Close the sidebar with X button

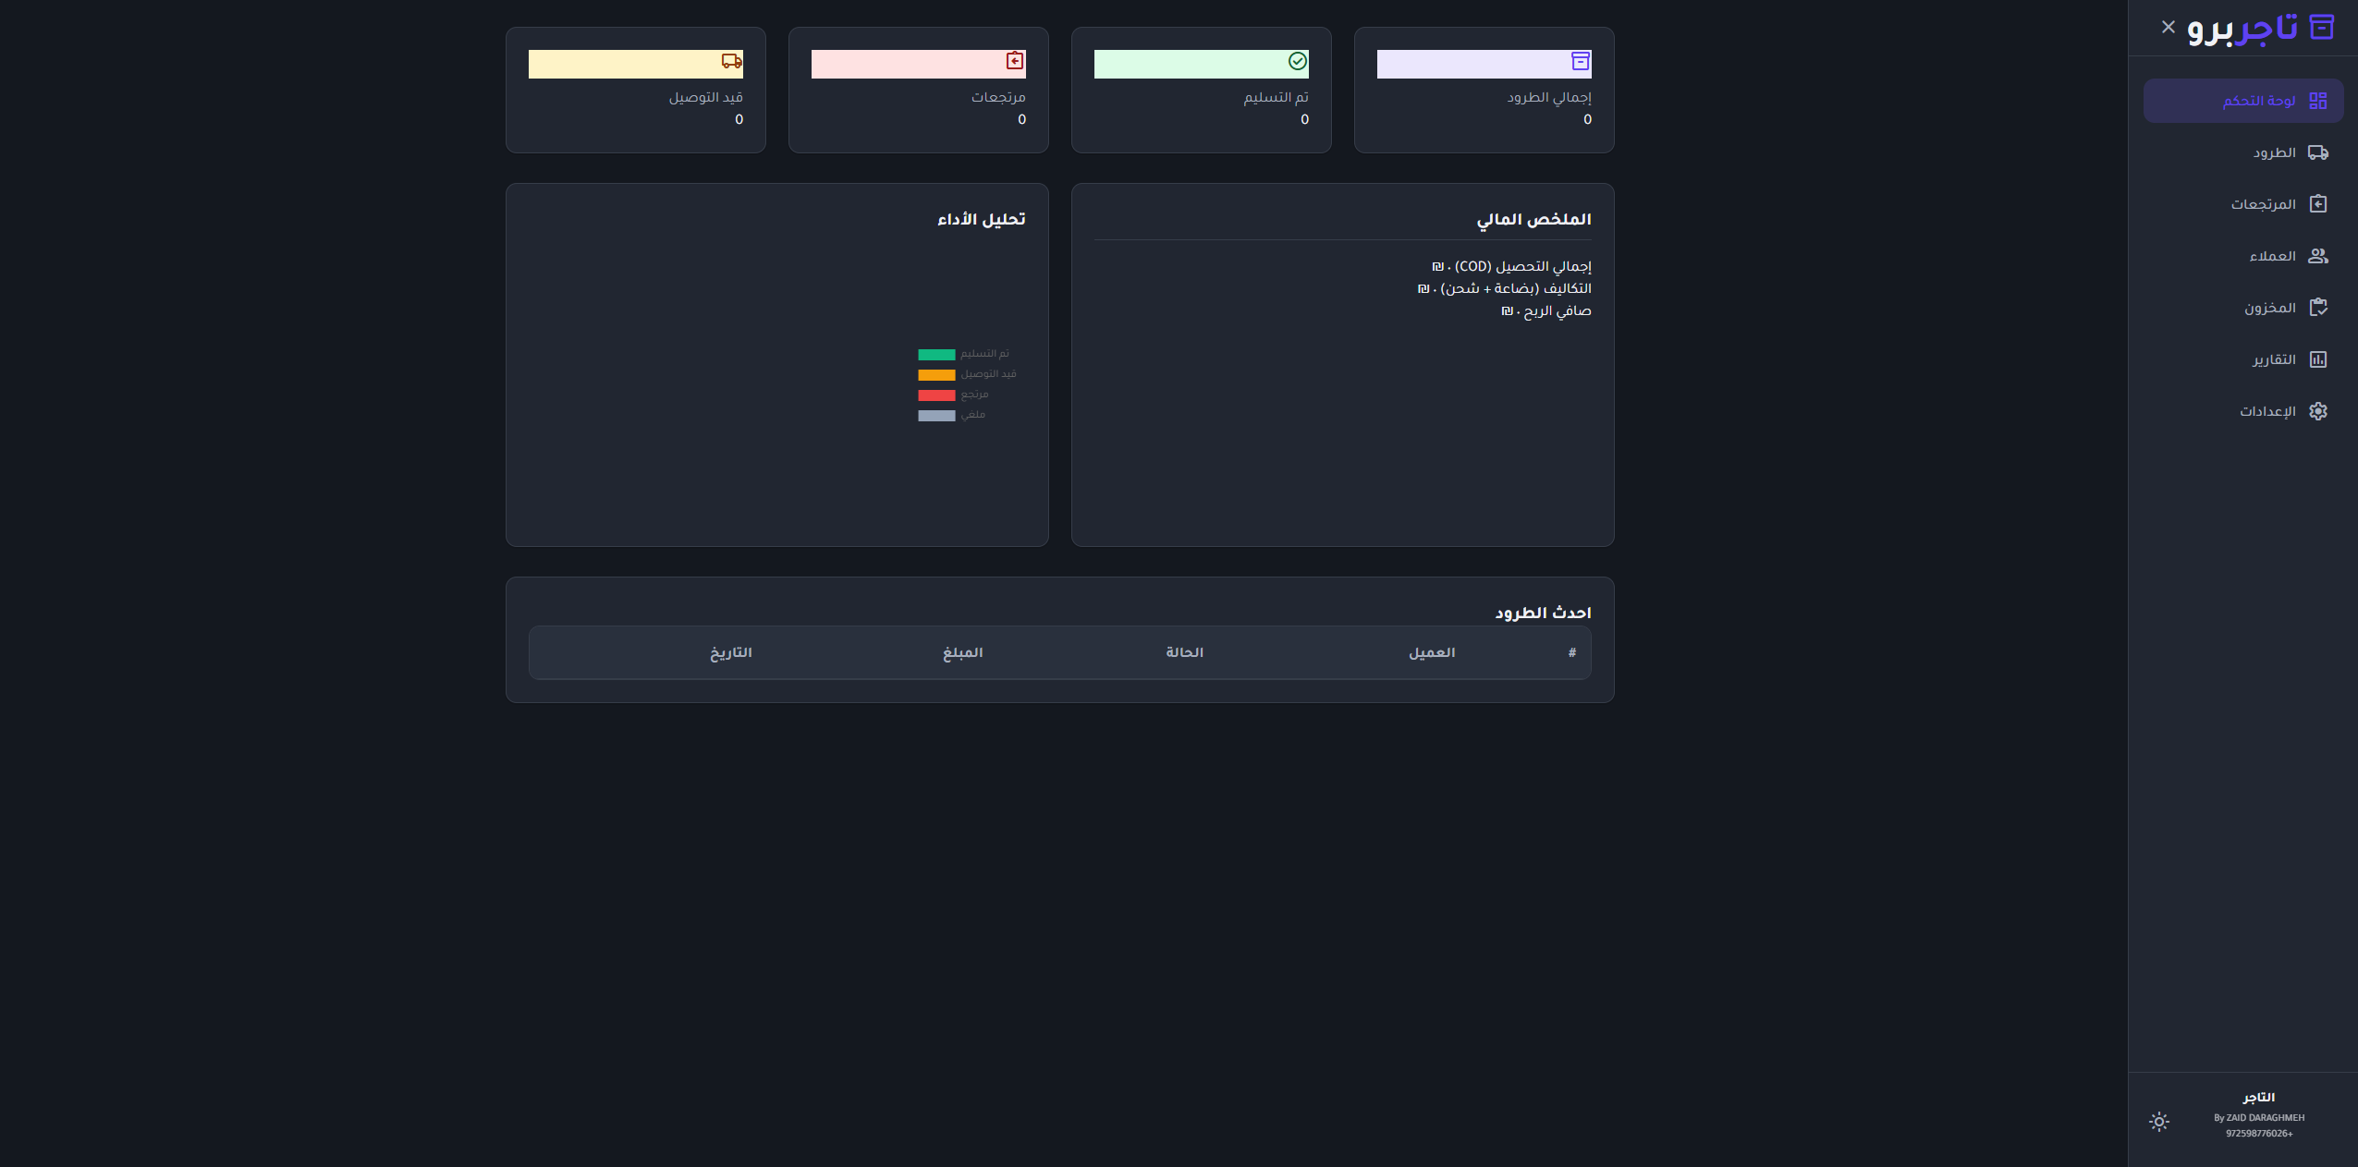coord(2169,28)
